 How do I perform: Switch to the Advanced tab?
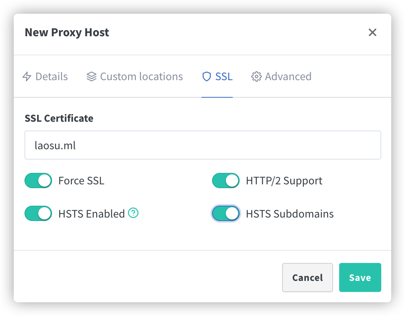point(281,76)
